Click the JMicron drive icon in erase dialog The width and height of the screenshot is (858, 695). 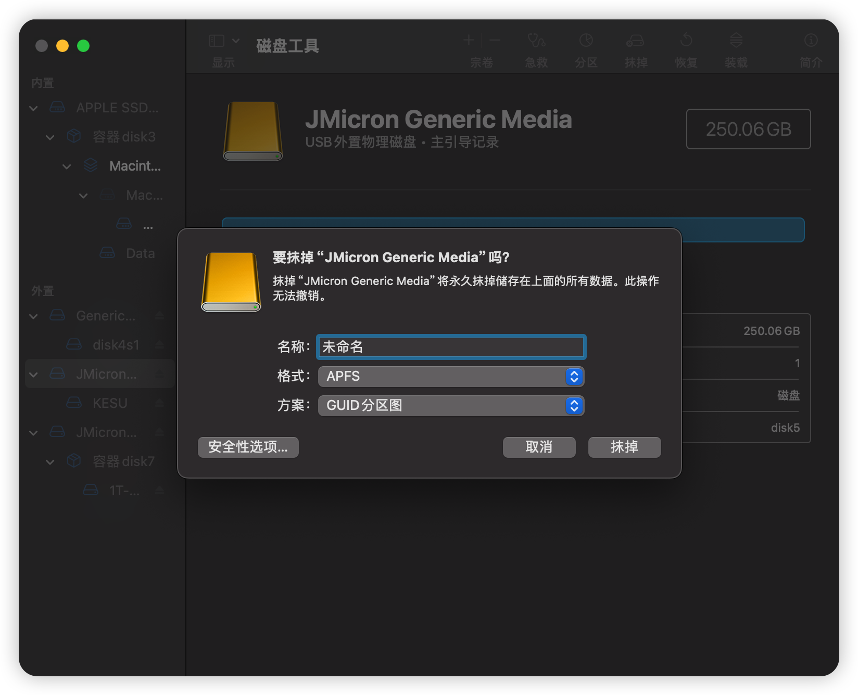point(231,282)
